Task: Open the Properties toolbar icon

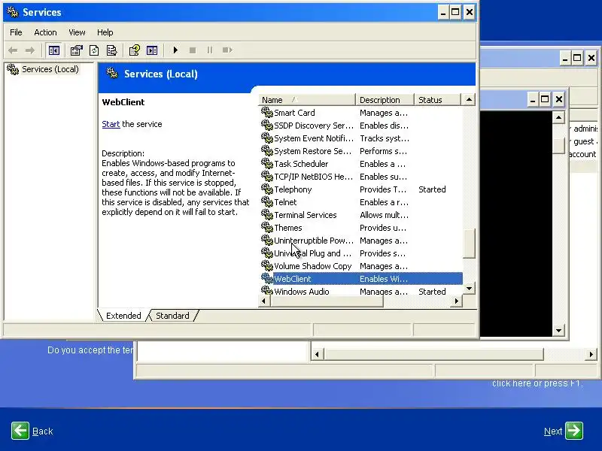Action: coord(77,50)
